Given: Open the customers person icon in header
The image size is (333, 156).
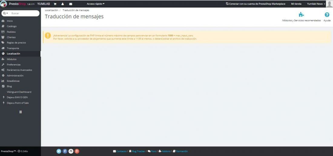Looking at the screenshot, I should [62, 4].
